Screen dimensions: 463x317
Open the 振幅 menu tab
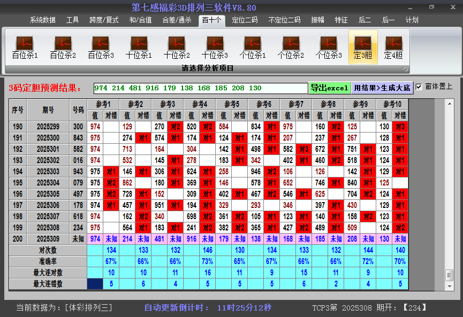point(318,20)
